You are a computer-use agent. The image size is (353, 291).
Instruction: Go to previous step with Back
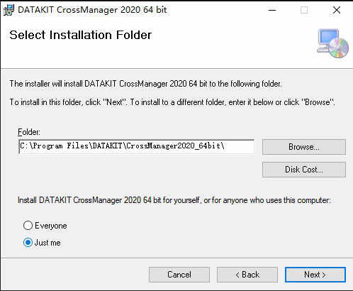click(x=247, y=275)
